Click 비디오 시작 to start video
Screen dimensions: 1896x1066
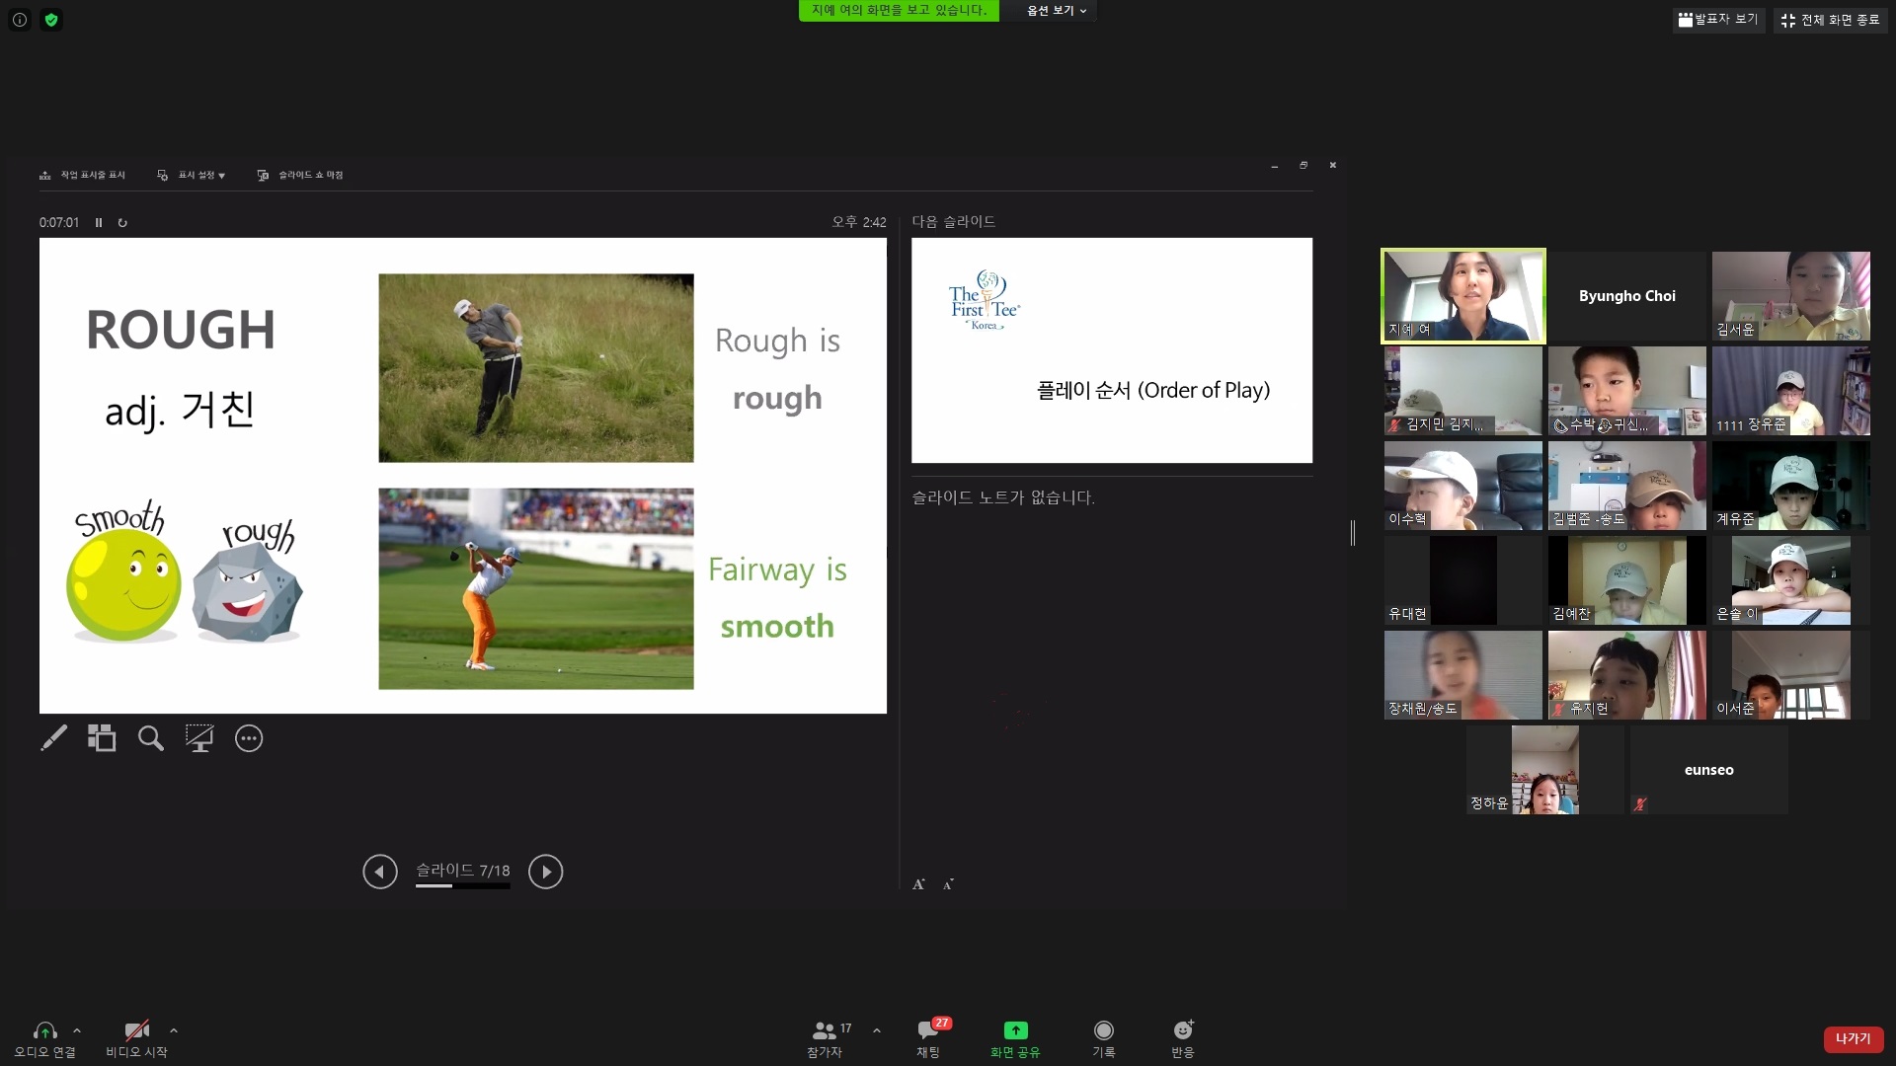[x=136, y=1038]
